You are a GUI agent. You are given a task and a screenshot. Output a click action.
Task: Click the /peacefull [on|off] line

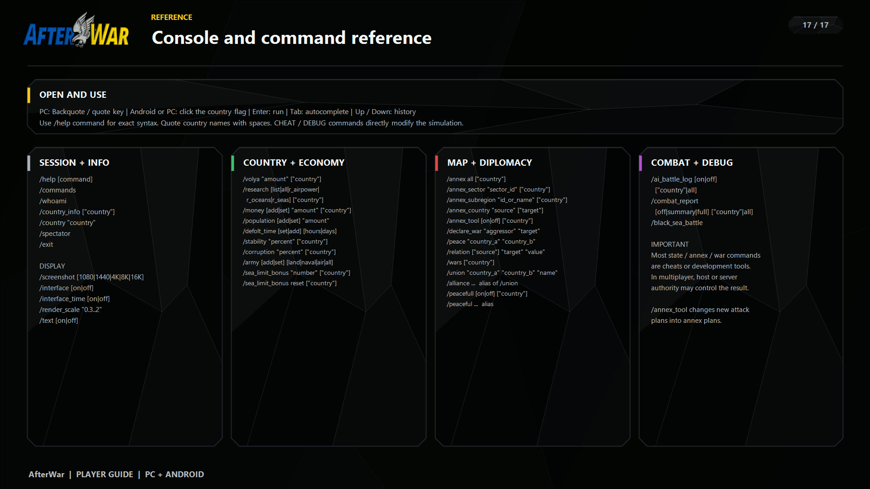(487, 294)
